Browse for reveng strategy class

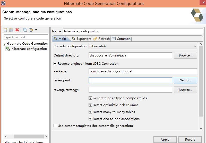click(185, 90)
